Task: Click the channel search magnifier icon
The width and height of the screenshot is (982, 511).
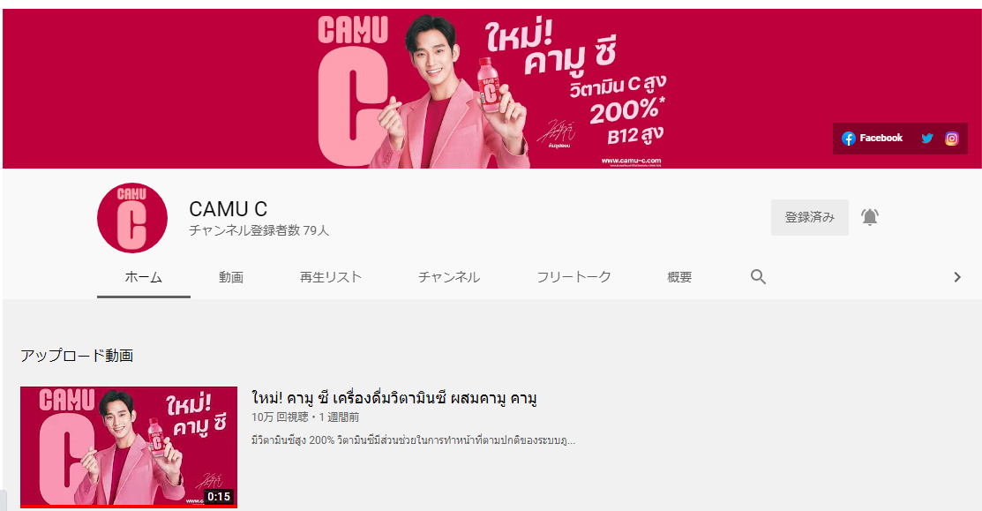Action: tap(758, 277)
